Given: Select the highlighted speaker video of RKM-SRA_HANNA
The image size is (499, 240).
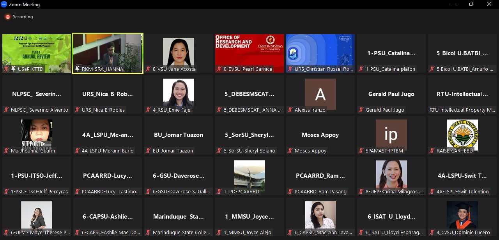Looking at the screenshot, I should point(108,53).
